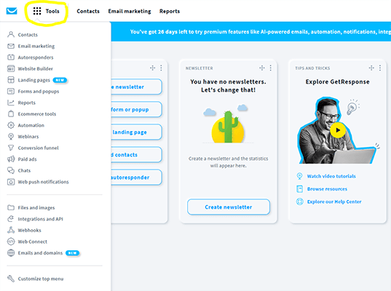
Task: Click the Webinars icon
Action: [x=11, y=136]
